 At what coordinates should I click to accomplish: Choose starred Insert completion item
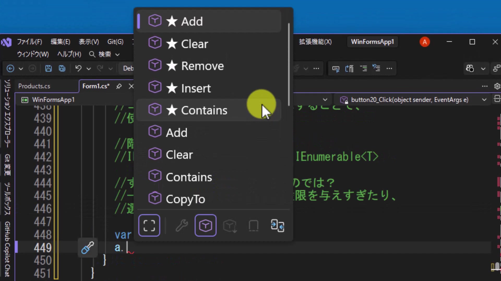tap(209, 88)
